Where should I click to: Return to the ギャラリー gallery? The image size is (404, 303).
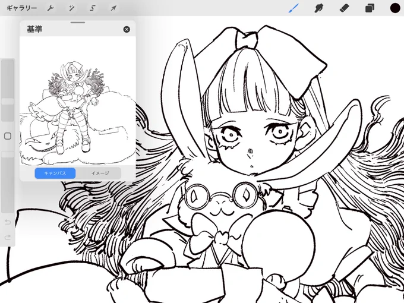click(21, 8)
